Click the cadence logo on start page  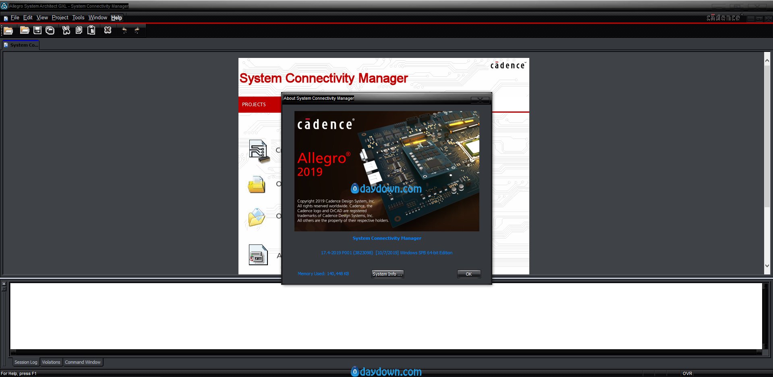click(508, 65)
